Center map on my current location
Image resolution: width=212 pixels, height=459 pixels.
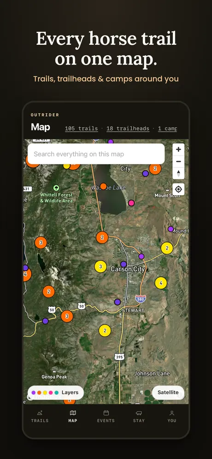coord(178,190)
